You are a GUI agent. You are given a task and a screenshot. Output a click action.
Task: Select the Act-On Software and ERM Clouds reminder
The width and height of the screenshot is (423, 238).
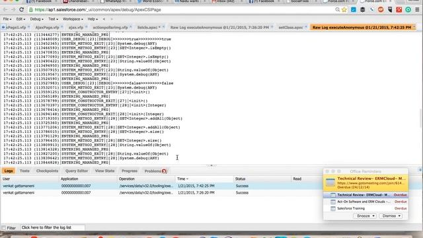click(x=365, y=202)
